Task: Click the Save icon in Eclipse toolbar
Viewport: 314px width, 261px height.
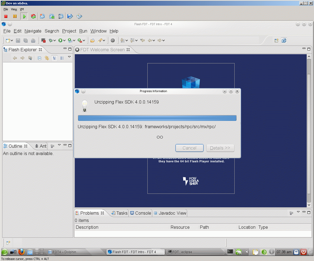Action: click(x=18, y=40)
